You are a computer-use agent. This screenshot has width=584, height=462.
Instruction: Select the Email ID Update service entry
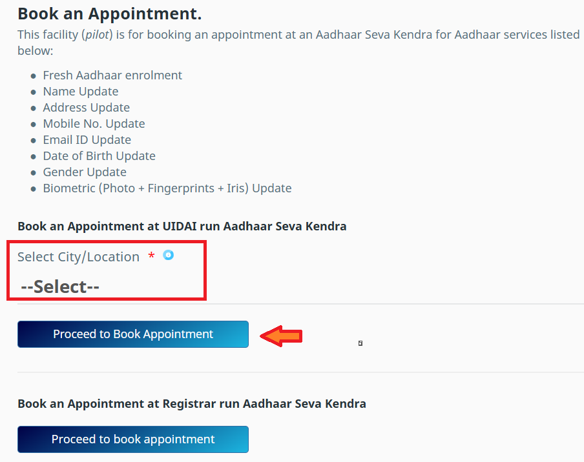tap(87, 140)
